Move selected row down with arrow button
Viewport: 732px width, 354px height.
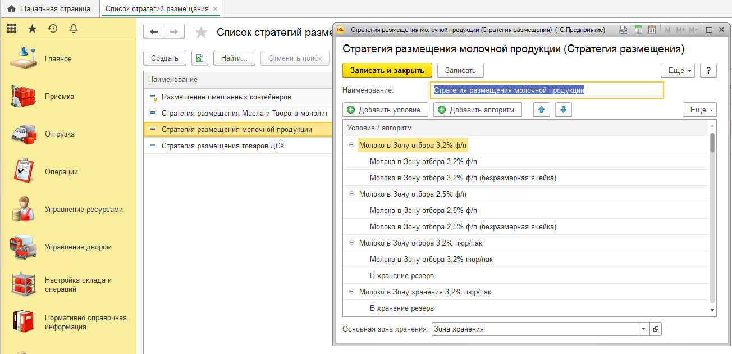[x=564, y=110]
